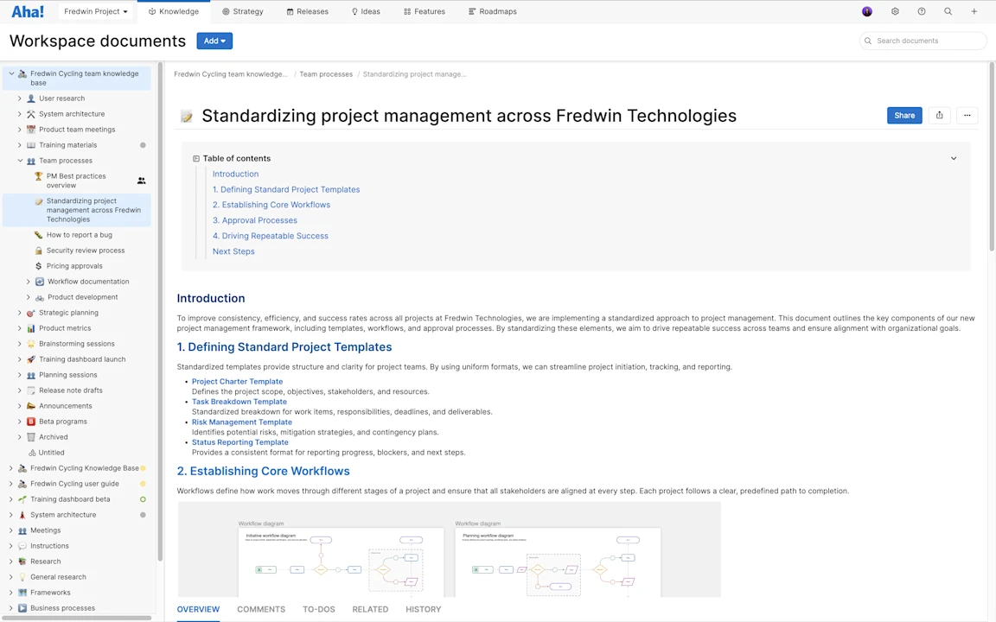The width and height of the screenshot is (996, 622).
Task: Open the Initiative workflow diagram thumbnail
Action: [342, 562]
